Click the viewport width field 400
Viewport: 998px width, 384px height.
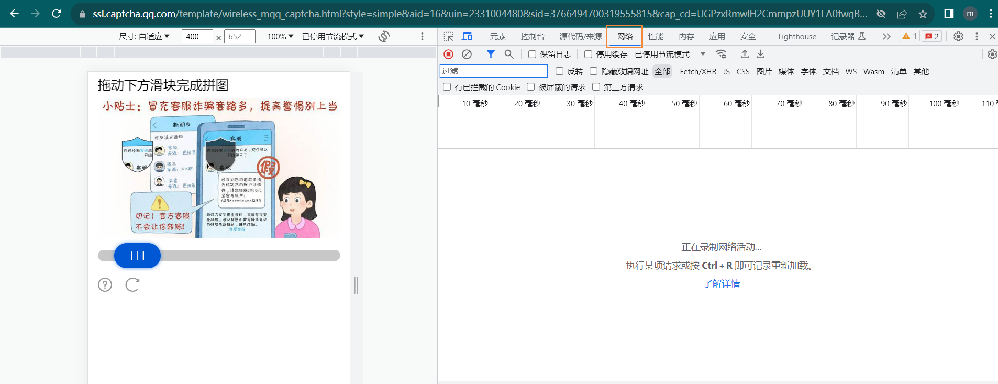(x=197, y=36)
